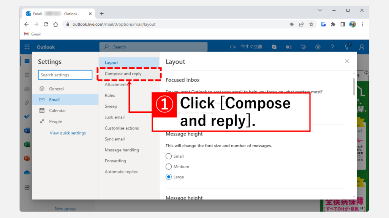Click the Search settings input field
Image resolution: width=389 pixels, height=218 pixels.
pos(65,75)
